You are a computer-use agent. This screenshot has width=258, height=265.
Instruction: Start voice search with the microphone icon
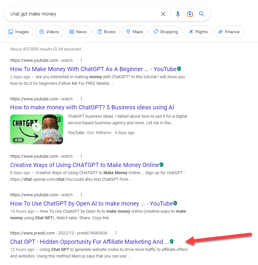(x=178, y=14)
